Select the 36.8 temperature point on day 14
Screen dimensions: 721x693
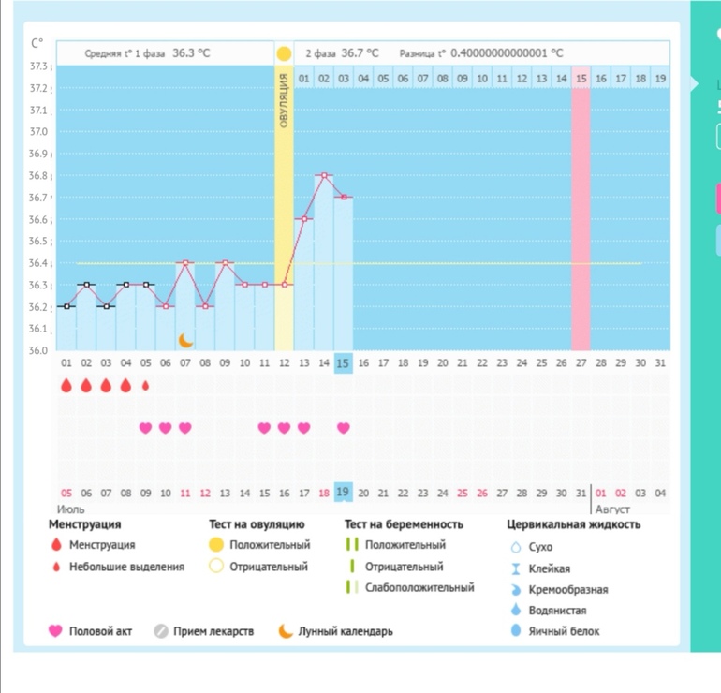[x=323, y=175]
